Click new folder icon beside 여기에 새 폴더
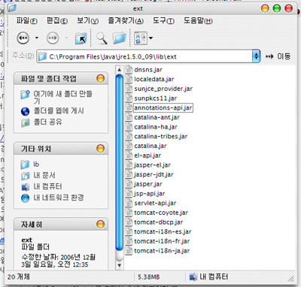This screenshot has height=287, width=301. coord(25,95)
